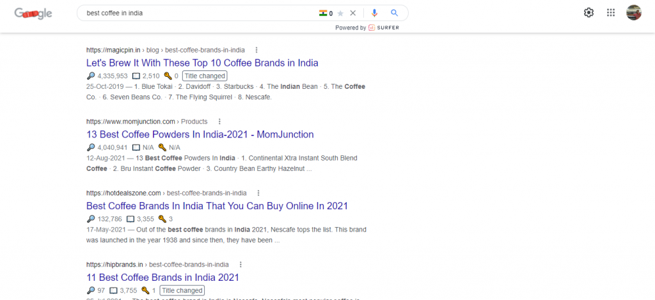Click date text 12-Aug-2021
Screen dimensions: 655x300
click(x=104, y=159)
